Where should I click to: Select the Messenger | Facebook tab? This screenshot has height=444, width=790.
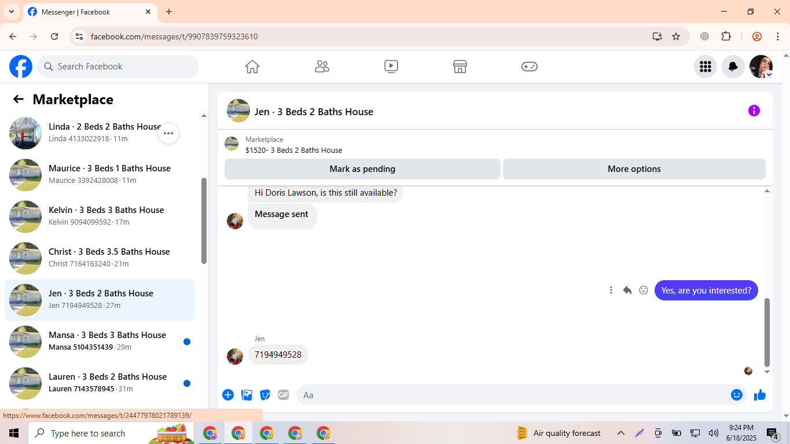(x=90, y=12)
